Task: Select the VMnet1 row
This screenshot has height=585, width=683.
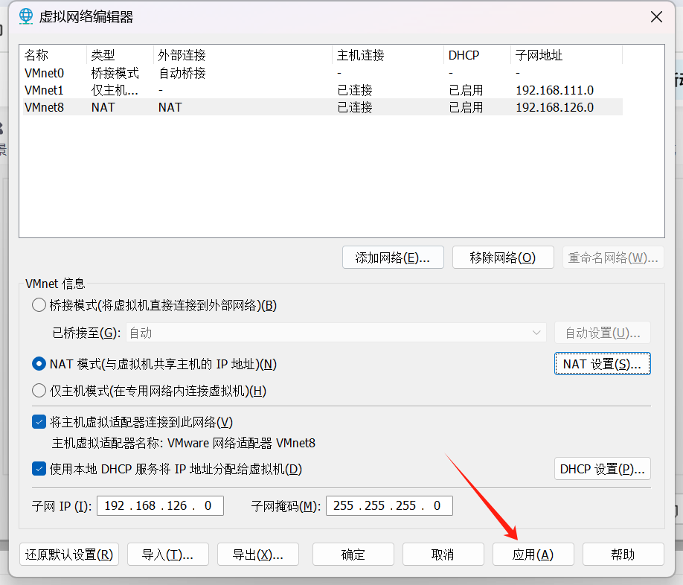Action: 323,90
